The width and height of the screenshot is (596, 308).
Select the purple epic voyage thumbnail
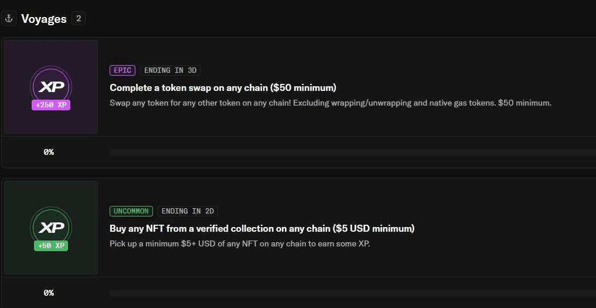(x=51, y=87)
